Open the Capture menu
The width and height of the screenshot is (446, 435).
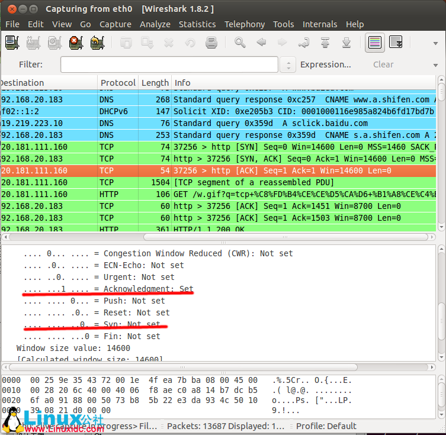(x=115, y=24)
